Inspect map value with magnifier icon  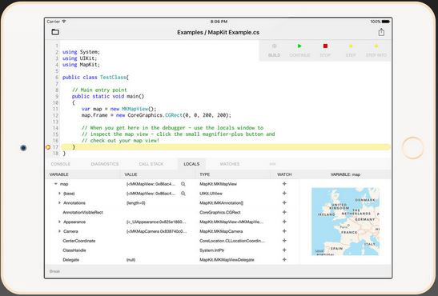(x=183, y=184)
